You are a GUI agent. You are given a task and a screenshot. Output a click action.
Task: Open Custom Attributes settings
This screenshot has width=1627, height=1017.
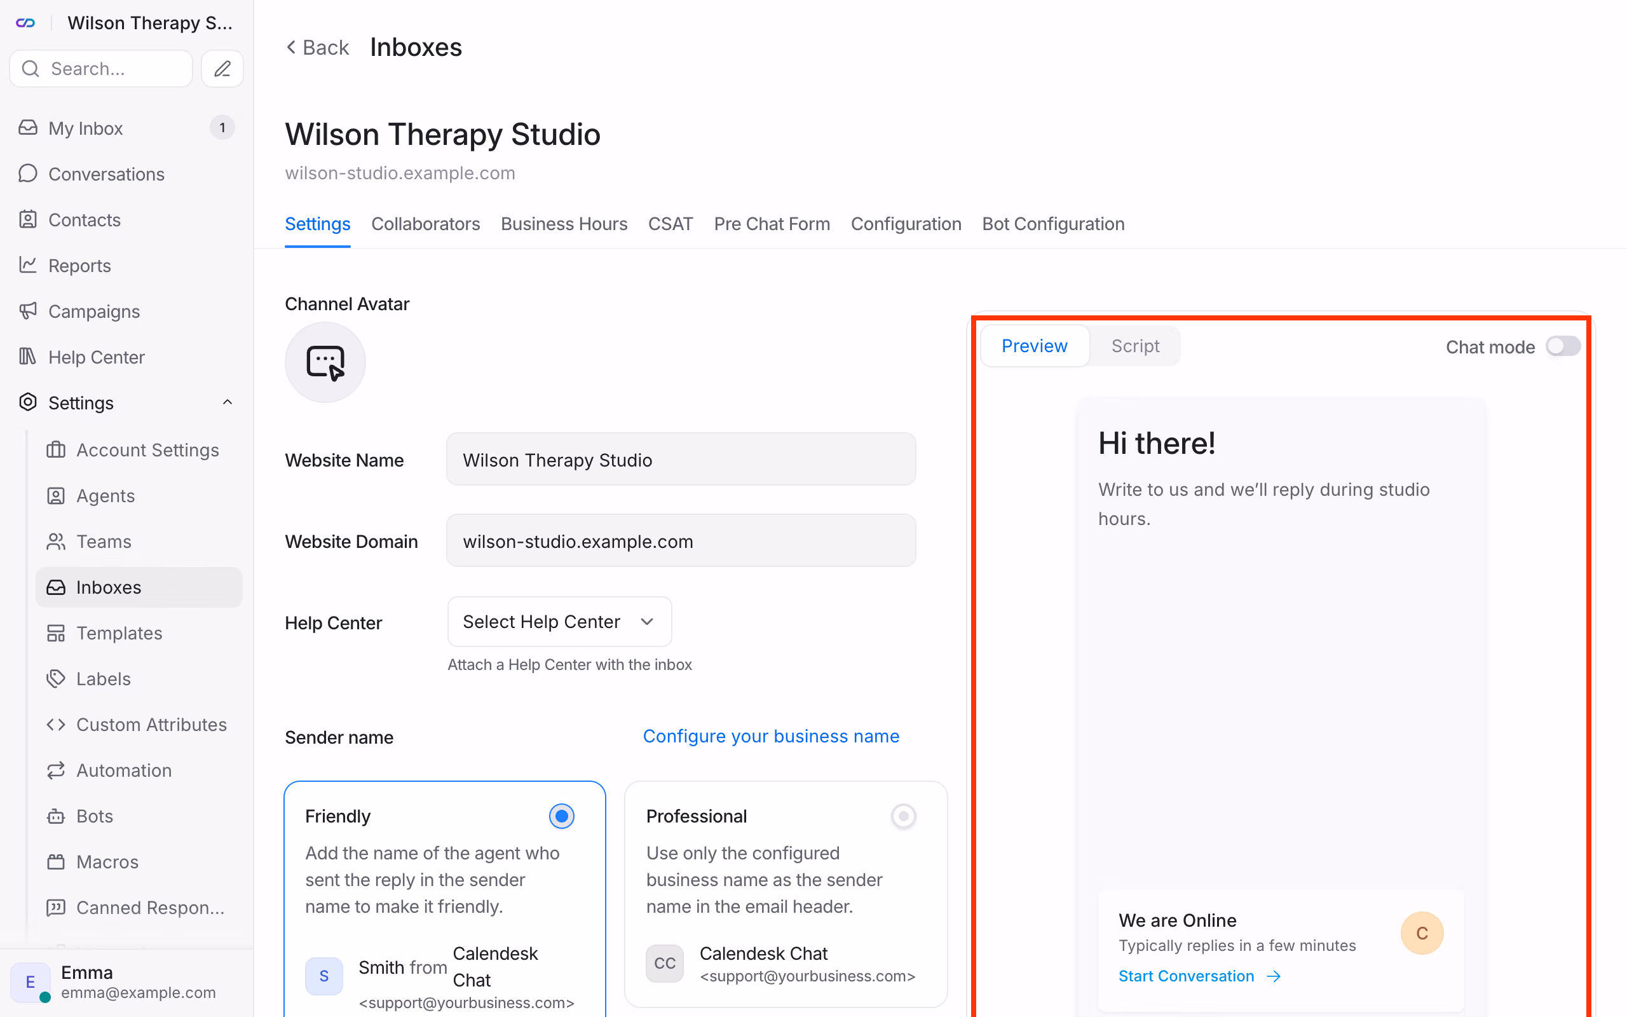[139, 724]
